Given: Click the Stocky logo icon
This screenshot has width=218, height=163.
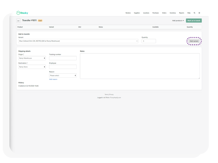Looking at the screenshot, I should pyautogui.click(x=18, y=13).
